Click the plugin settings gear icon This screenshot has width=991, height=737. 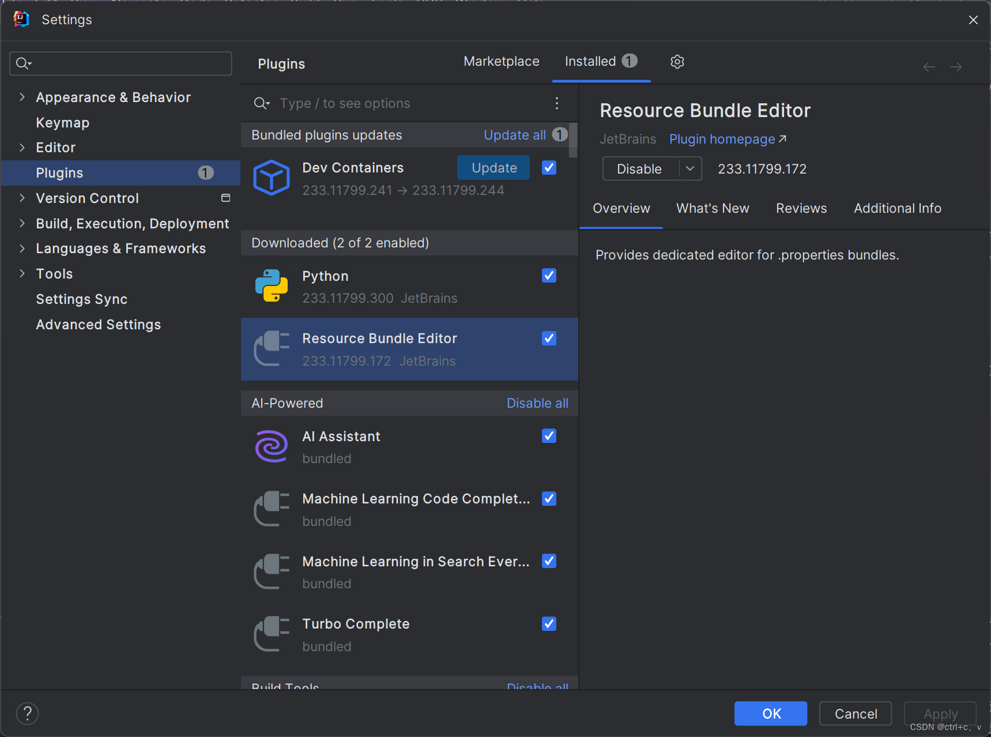pyautogui.click(x=677, y=62)
